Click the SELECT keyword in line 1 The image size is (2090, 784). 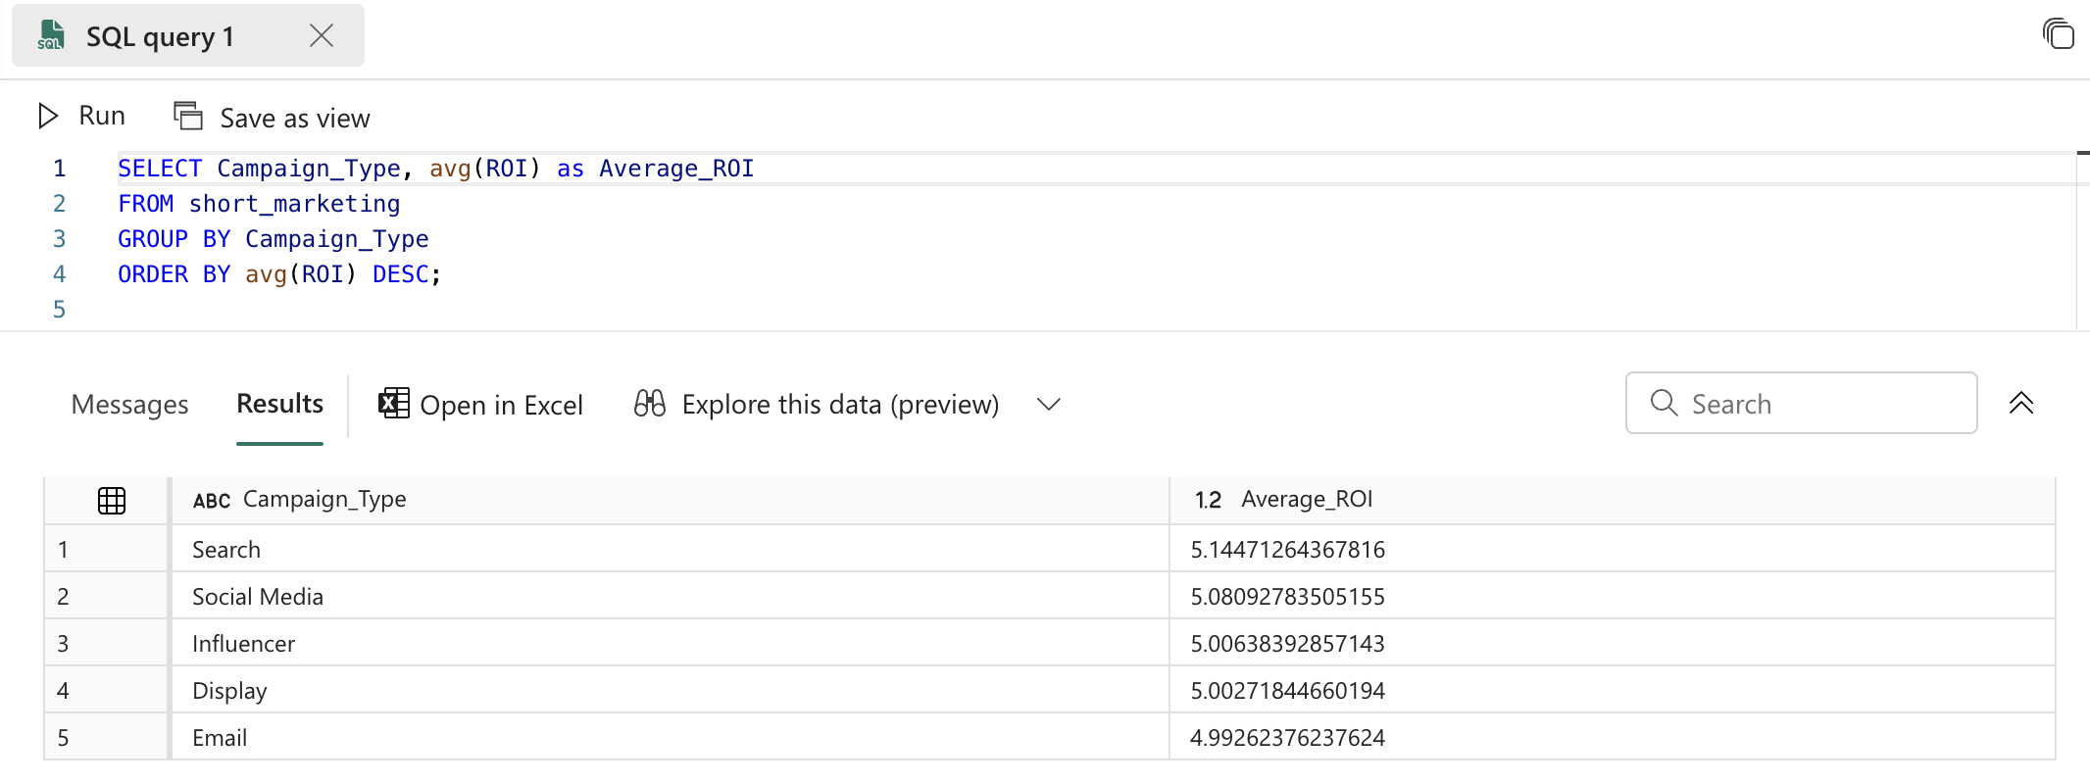click(x=160, y=169)
